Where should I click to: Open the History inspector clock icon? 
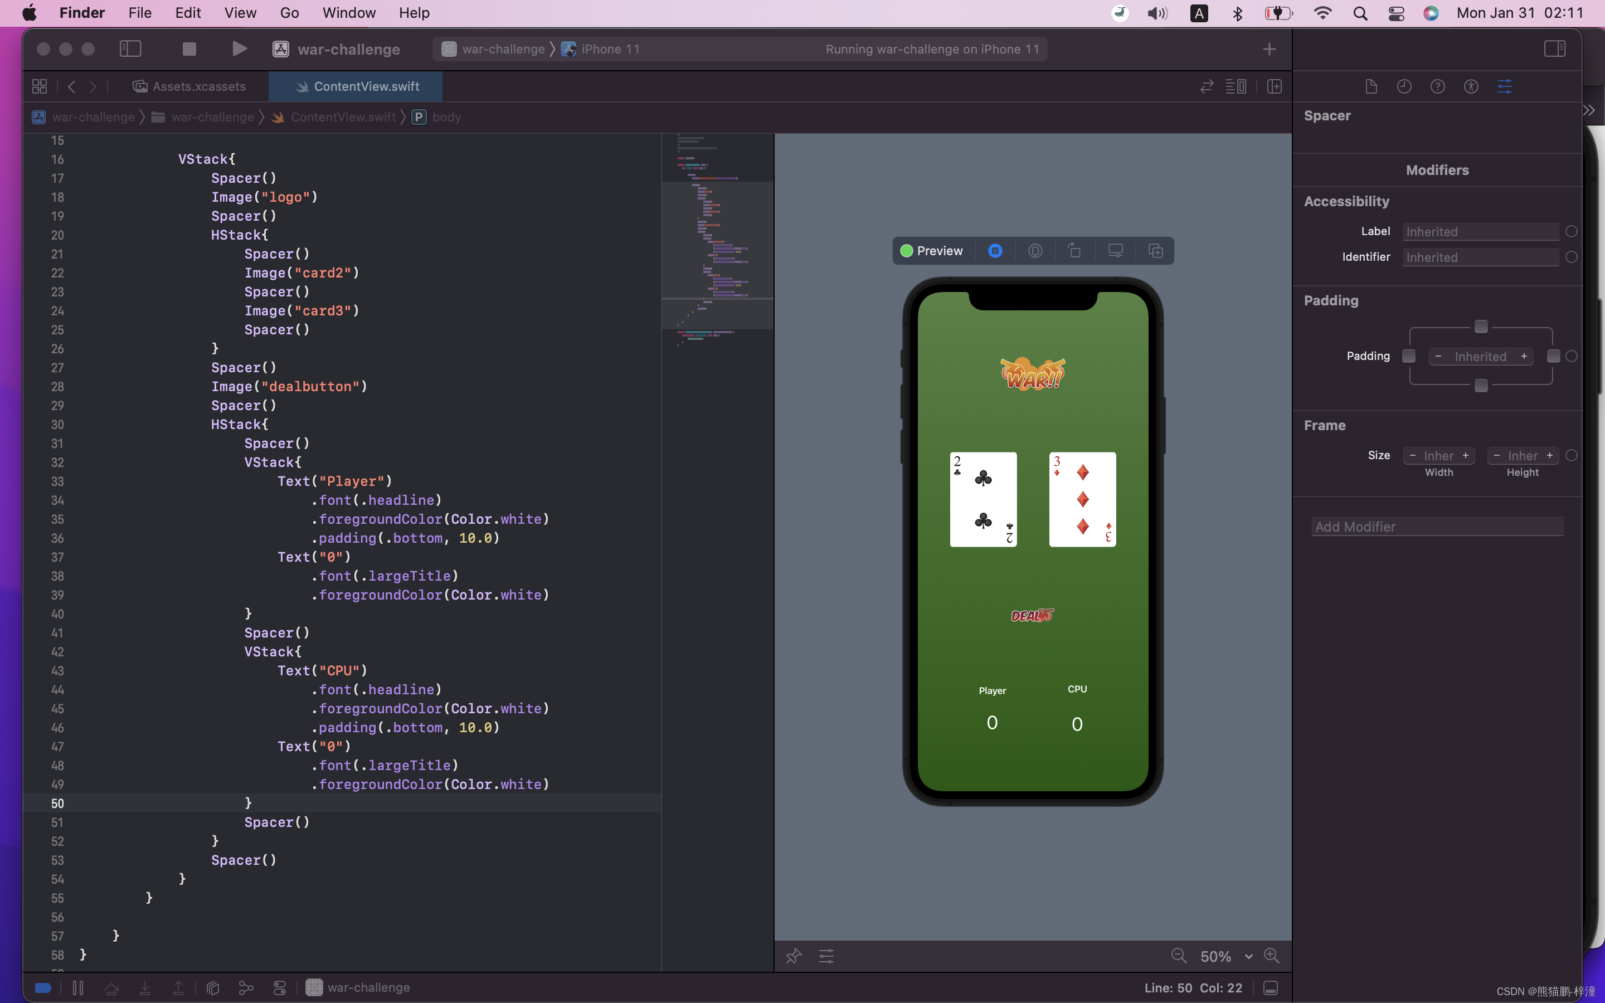click(x=1404, y=86)
